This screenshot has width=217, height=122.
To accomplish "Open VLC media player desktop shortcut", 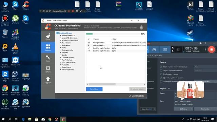I will click(15, 48).
